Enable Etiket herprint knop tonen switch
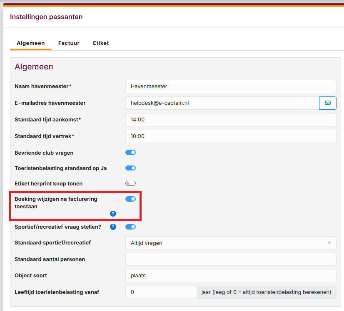Image resolution: width=344 pixels, height=311 pixels. pyautogui.click(x=131, y=183)
